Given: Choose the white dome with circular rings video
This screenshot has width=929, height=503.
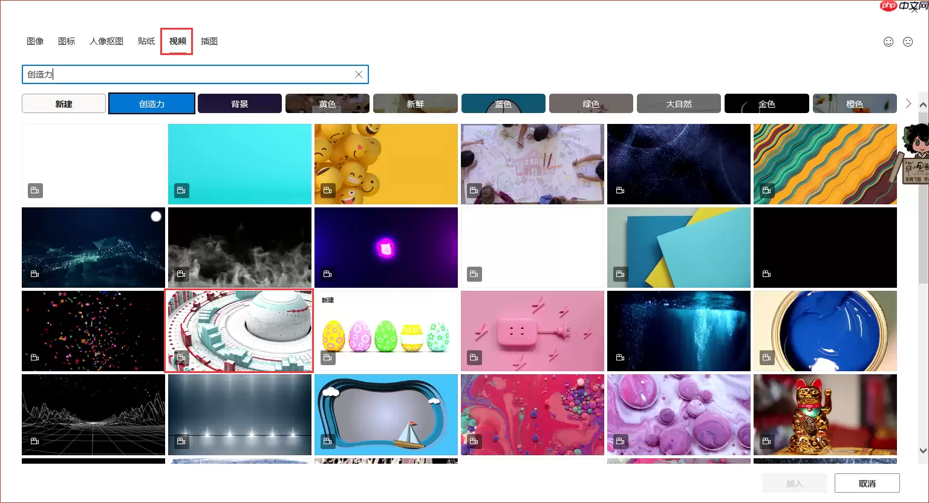Looking at the screenshot, I should [x=240, y=331].
